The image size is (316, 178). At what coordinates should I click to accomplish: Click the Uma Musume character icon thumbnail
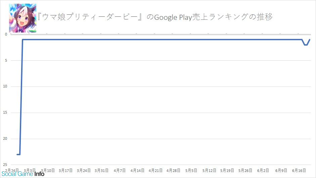click(x=22, y=18)
